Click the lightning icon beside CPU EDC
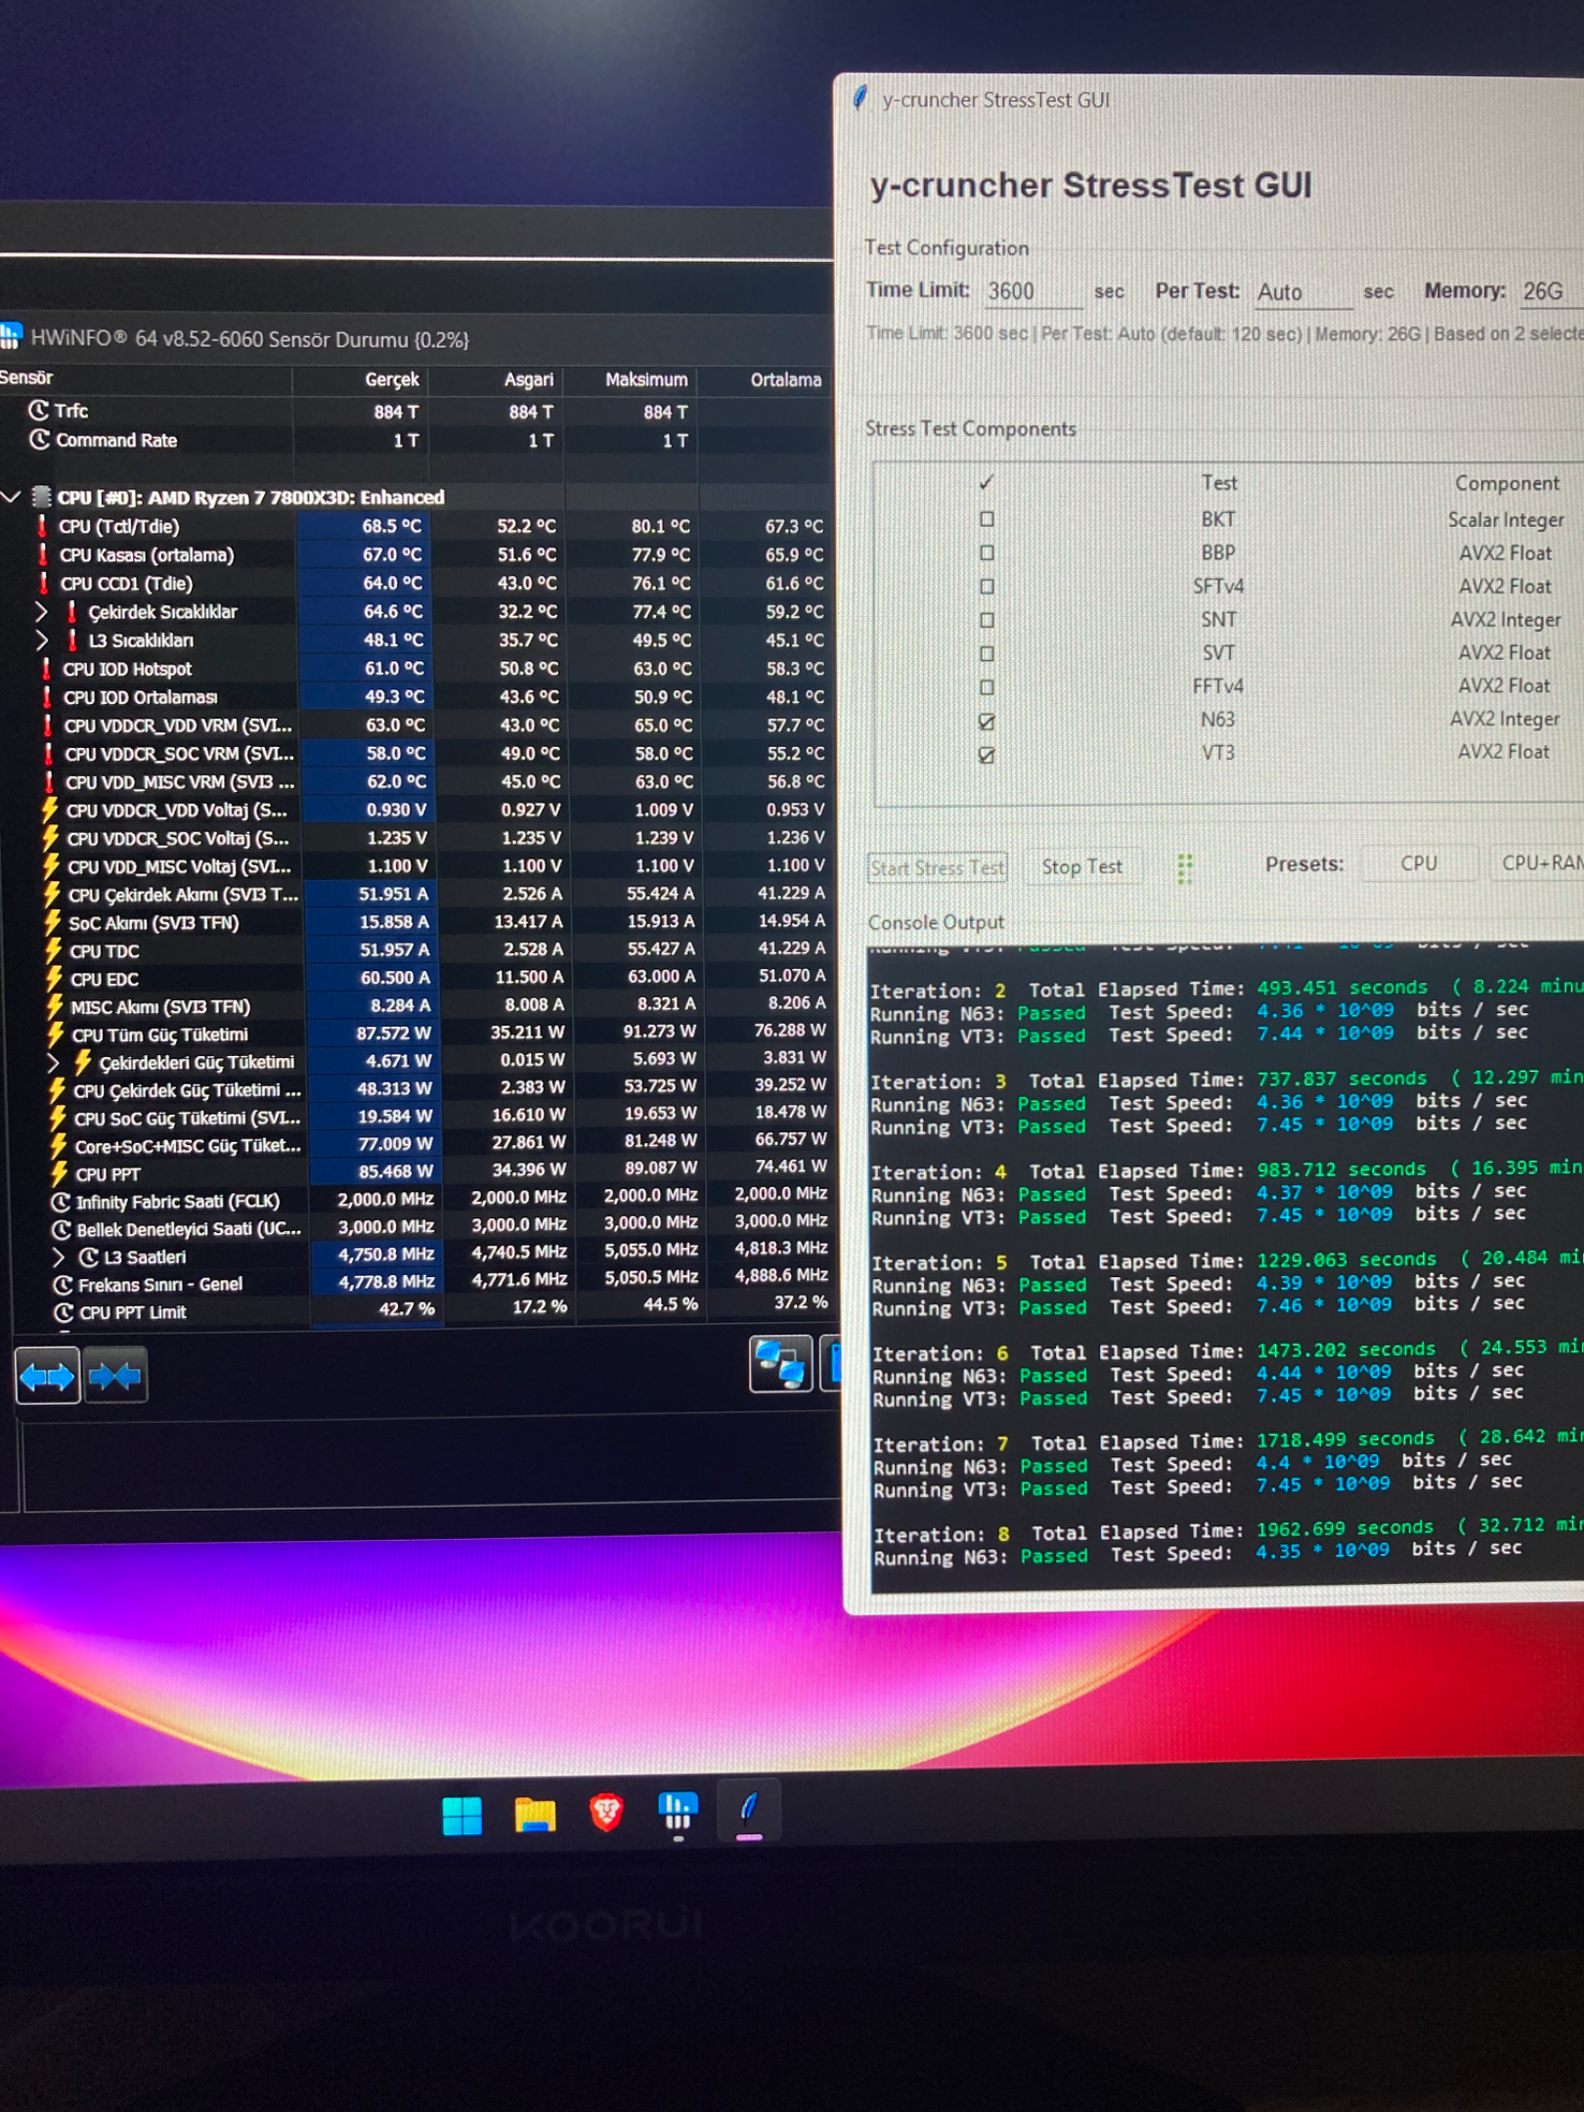The height and width of the screenshot is (2112, 1584). 54,979
